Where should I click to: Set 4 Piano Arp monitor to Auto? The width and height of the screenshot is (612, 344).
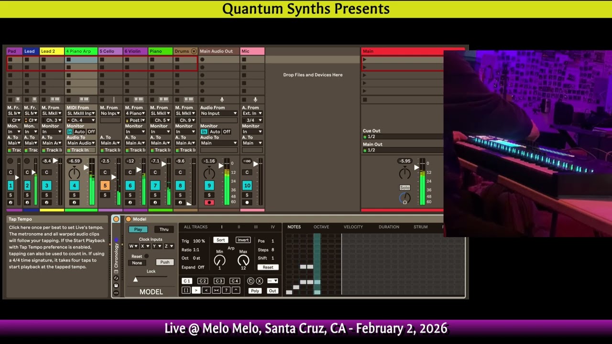(x=79, y=132)
